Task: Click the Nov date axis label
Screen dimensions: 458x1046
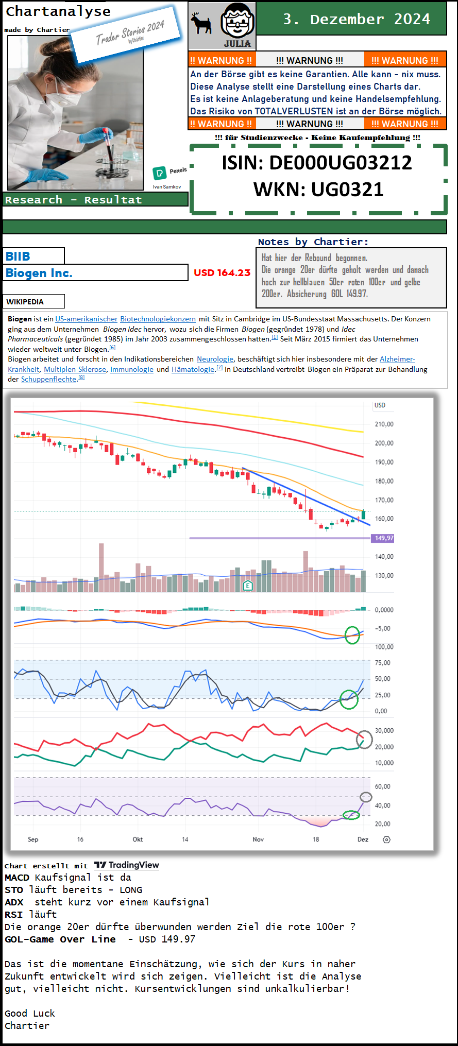Action: click(258, 839)
